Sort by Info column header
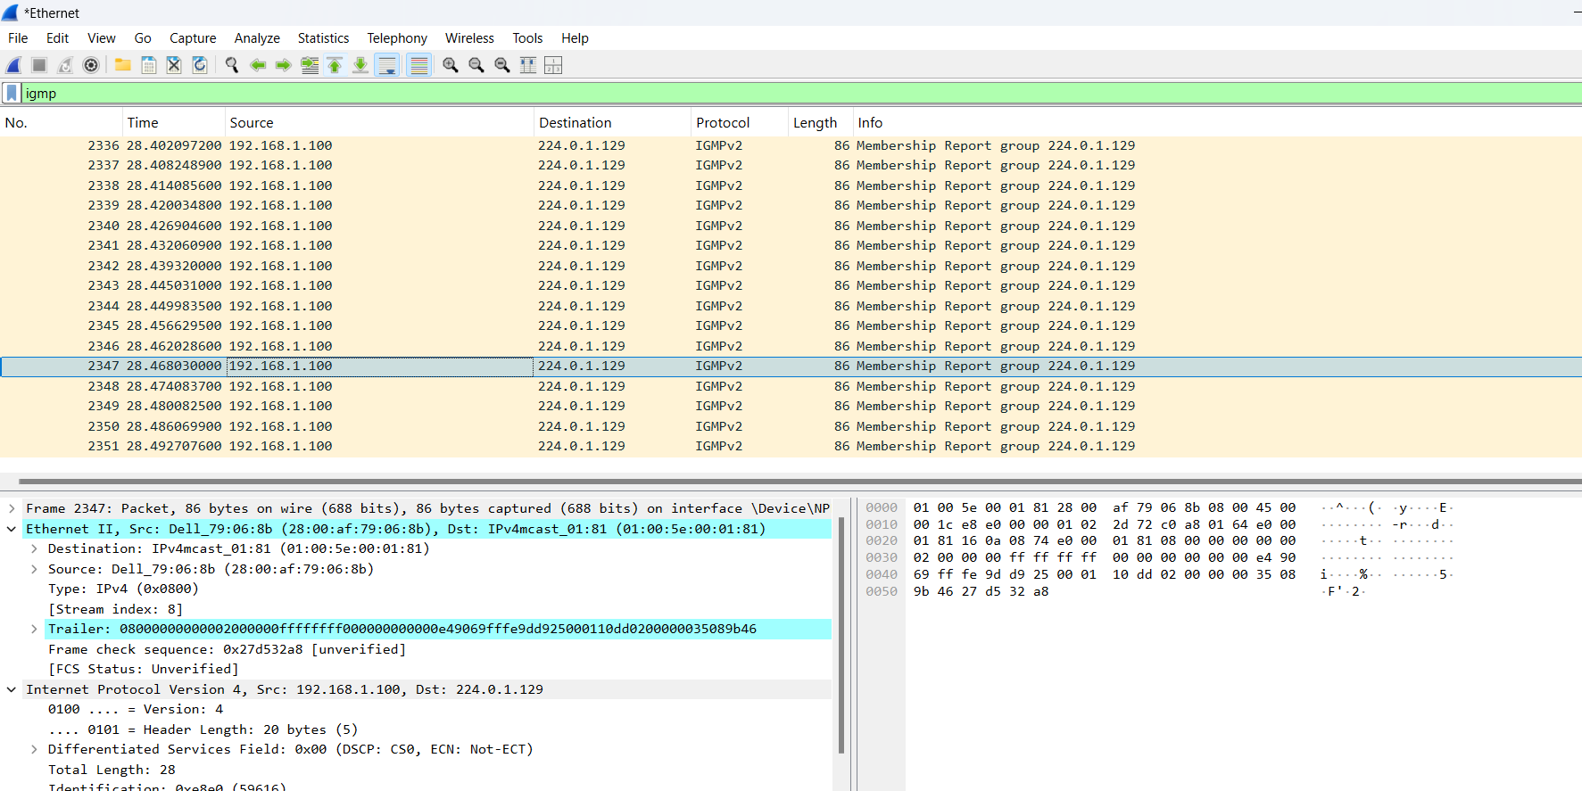The height and width of the screenshot is (791, 1582). (x=1217, y=123)
